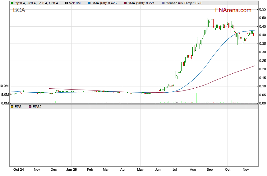Click the green OHLC price legend swatch

12,3
